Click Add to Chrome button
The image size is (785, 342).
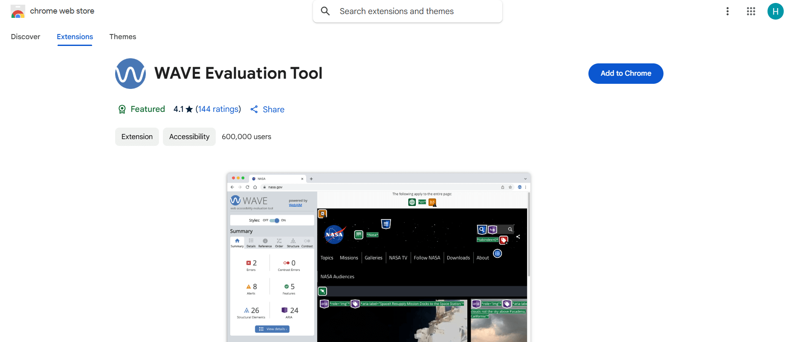pyautogui.click(x=626, y=74)
